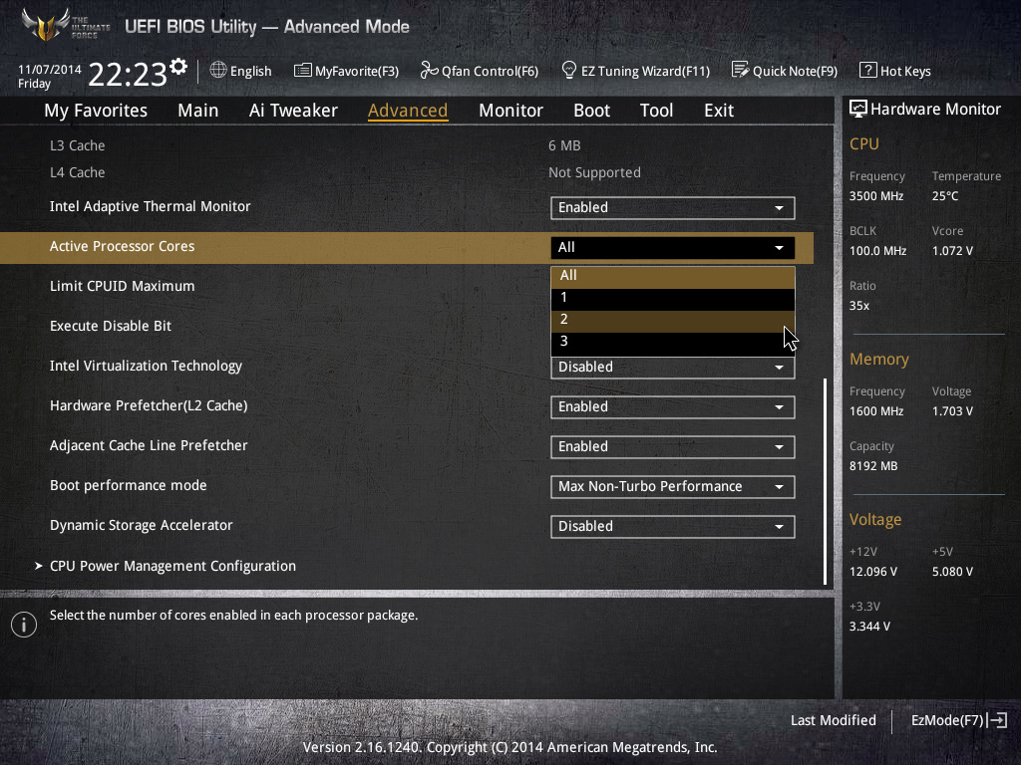This screenshot has width=1021, height=765.
Task: Click MyFavorite(F3) label
Action: (357, 71)
